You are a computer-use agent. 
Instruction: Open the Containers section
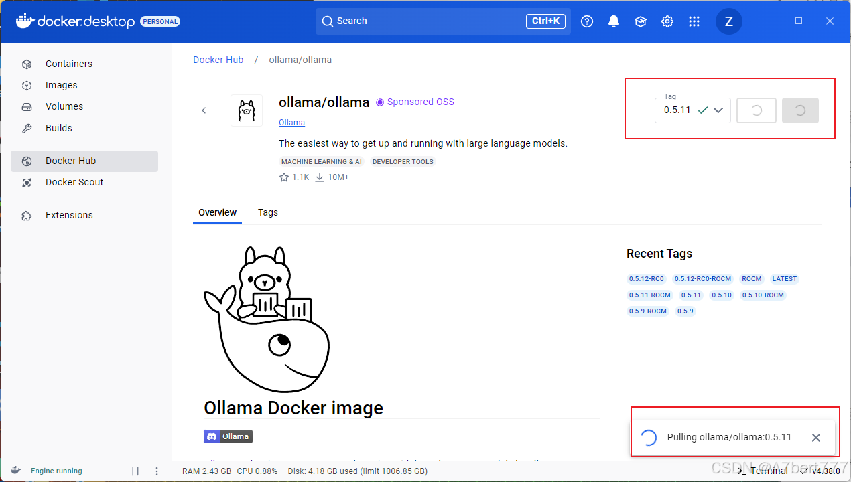[84, 64]
